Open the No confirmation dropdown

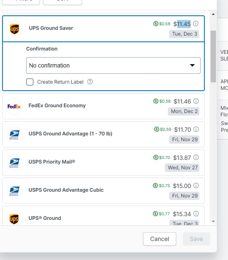(113, 65)
